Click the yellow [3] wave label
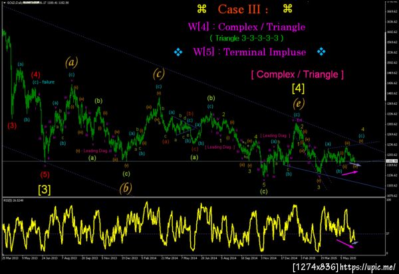This screenshot has width=399, height=274. [x=45, y=190]
